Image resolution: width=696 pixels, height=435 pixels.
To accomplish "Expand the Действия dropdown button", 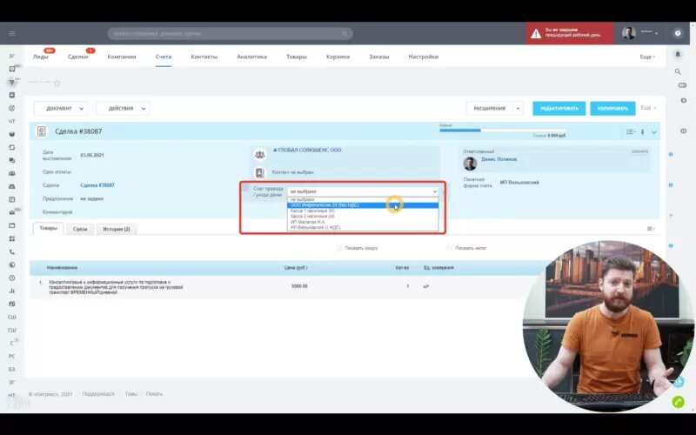I will 123,108.
